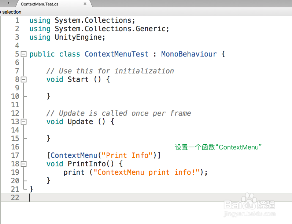Image resolution: width=292 pixels, height=224 pixels.
Task: Click the PrintInfo method name
Action: point(86,164)
